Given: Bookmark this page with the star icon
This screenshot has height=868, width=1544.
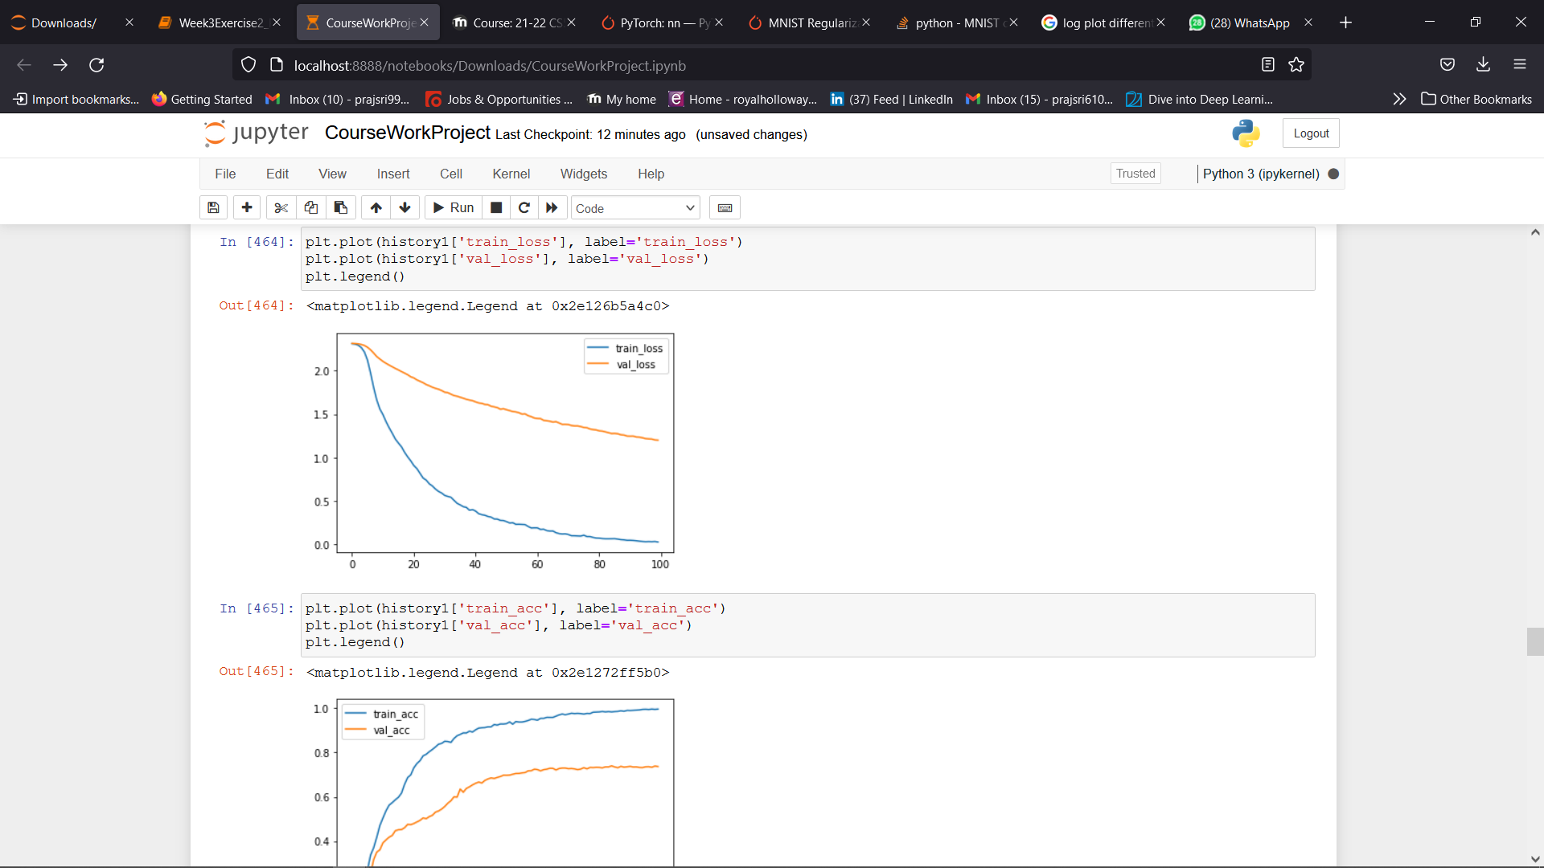Looking at the screenshot, I should coord(1296,65).
